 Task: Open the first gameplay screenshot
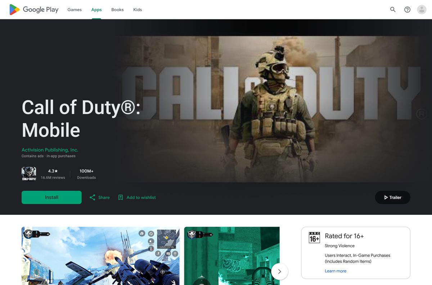click(100, 256)
